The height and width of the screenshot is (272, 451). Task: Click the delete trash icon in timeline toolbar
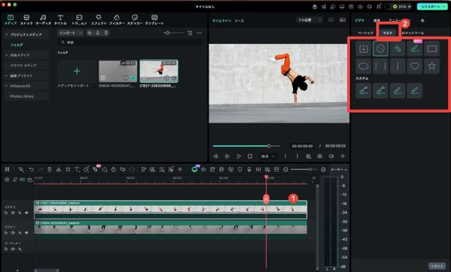coord(50,170)
